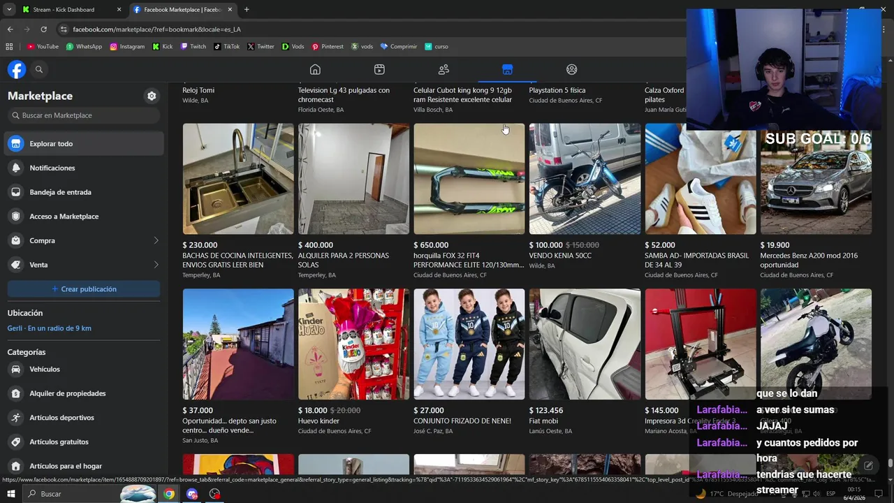
Task: Expand the Venta submenu
Action: tap(83, 265)
